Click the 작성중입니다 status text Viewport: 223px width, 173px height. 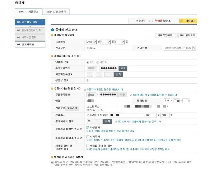163,21
